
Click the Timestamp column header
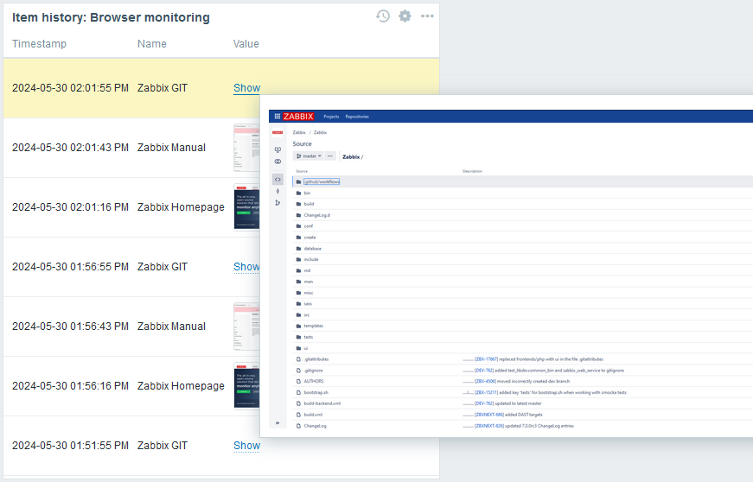point(40,44)
